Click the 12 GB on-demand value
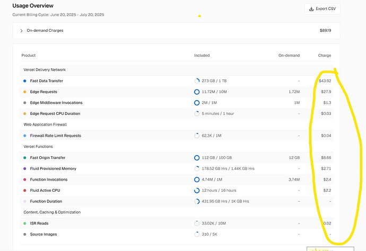Viewport: 366px width, 251px height. [x=294, y=158]
